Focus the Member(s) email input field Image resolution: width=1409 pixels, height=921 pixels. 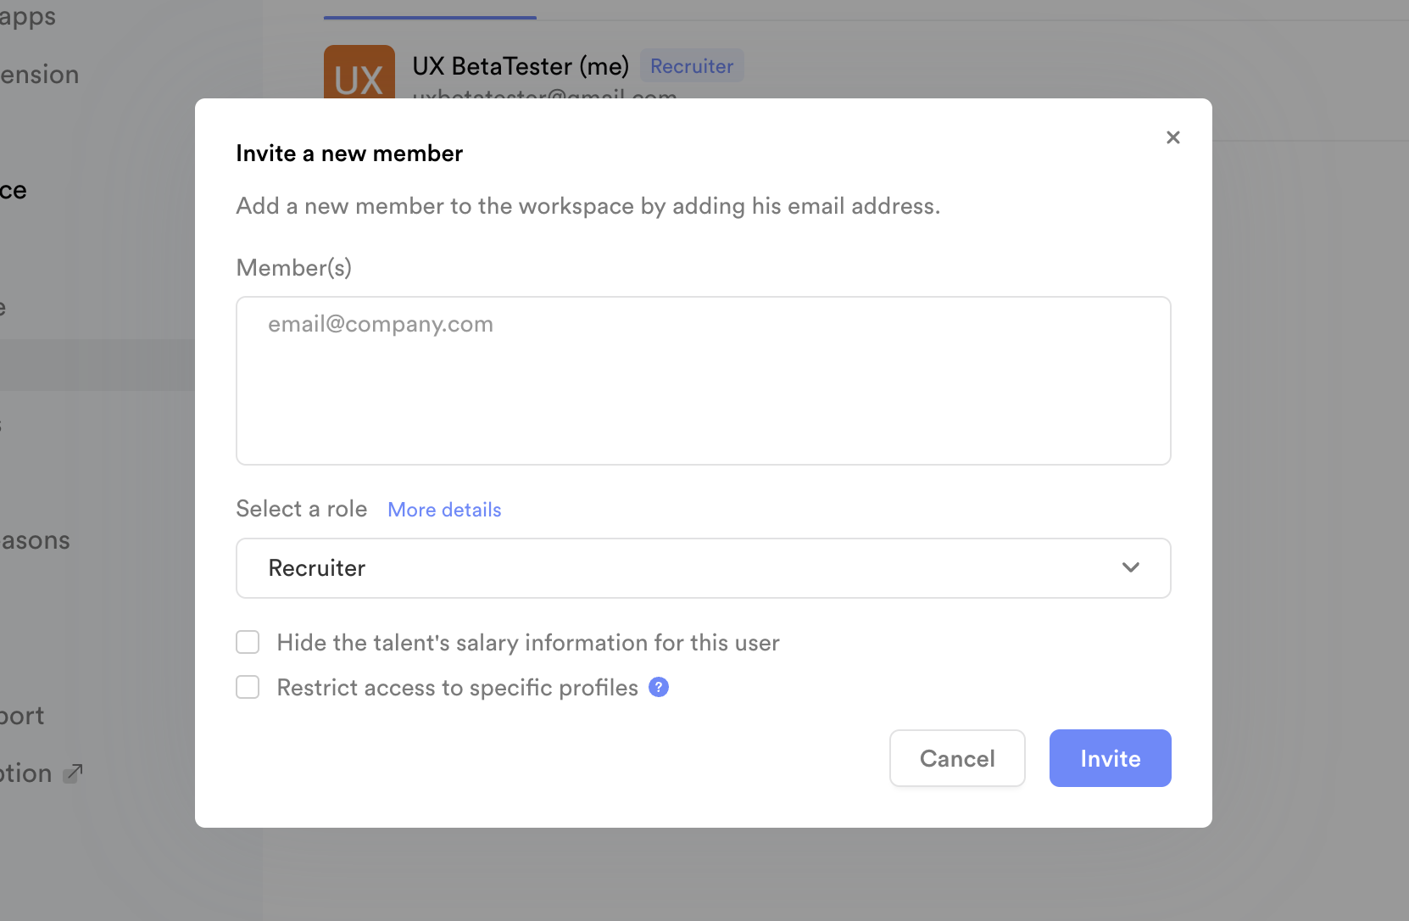click(702, 380)
